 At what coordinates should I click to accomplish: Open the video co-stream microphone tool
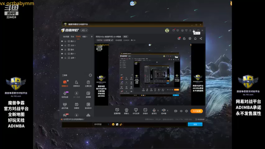pyautogui.click(x=65, y=95)
